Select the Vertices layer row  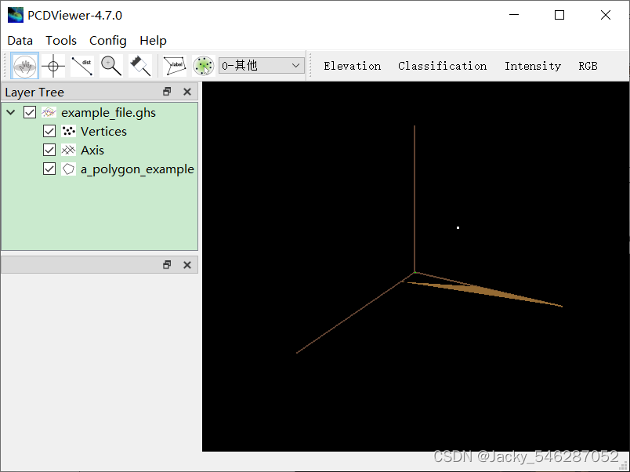click(103, 132)
